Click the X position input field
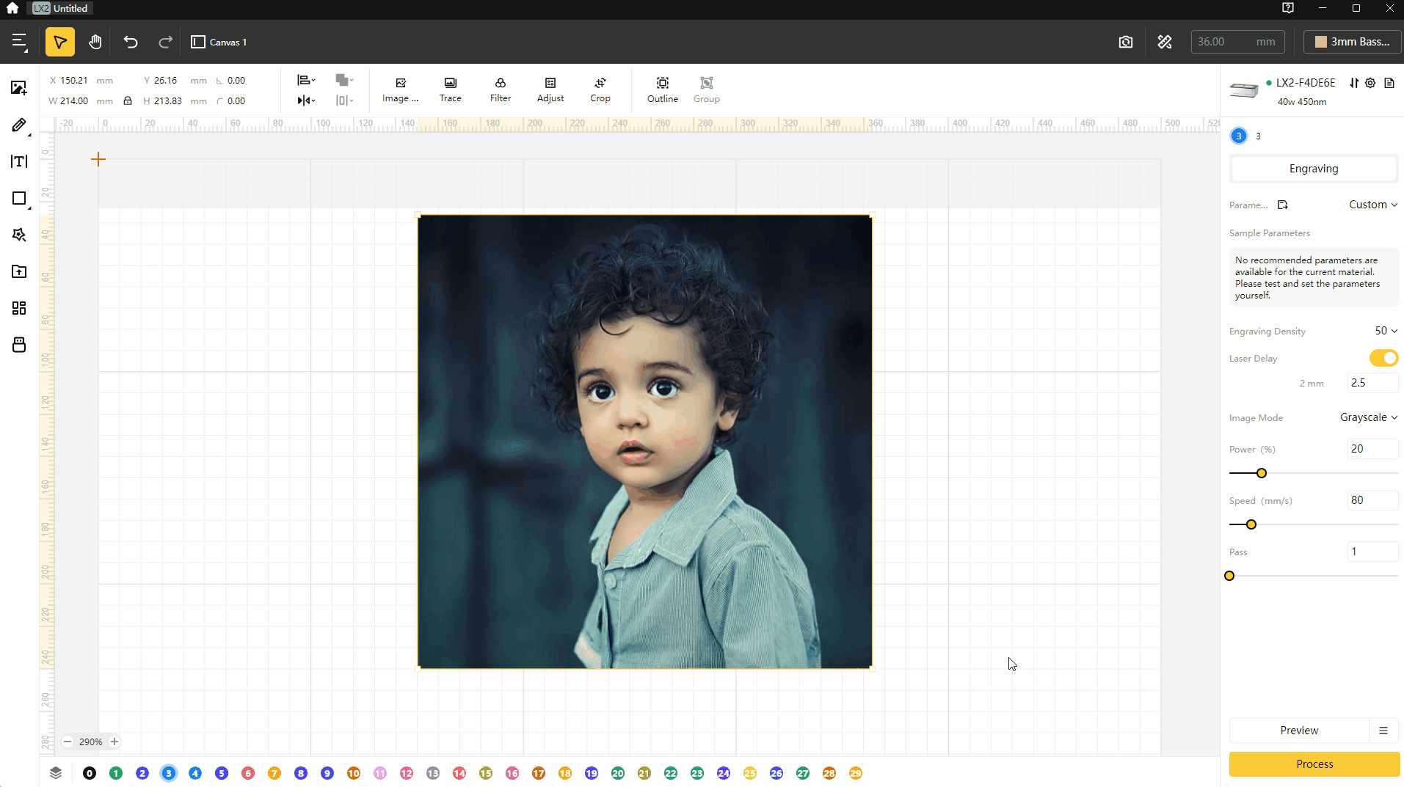Screen dimensions: 1404x787 click(x=81, y=81)
